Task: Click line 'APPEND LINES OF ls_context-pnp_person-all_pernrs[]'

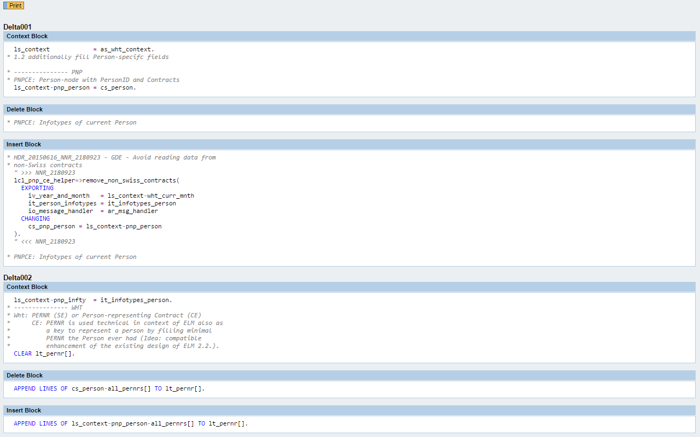Action: pyautogui.click(x=131, y=423)
